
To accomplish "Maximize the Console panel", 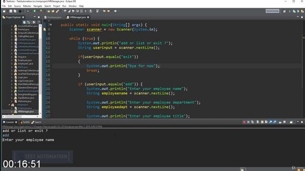I will [302, 122].
